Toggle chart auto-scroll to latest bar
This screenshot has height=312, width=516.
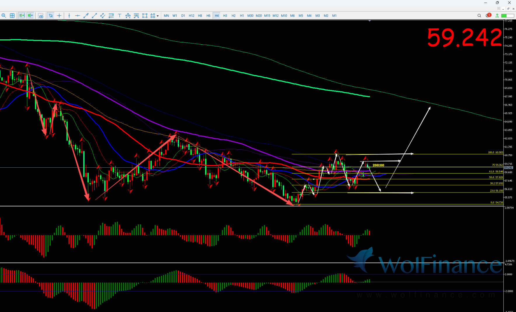[x=22, y=16]
